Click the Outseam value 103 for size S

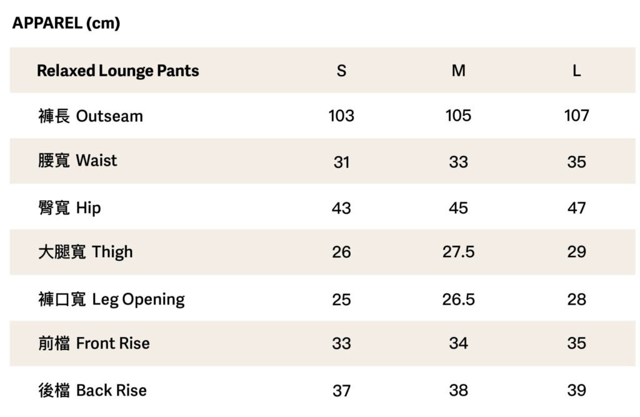click(x=341, y=116)
